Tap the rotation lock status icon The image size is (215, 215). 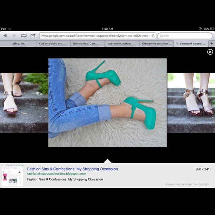[200, 29]
